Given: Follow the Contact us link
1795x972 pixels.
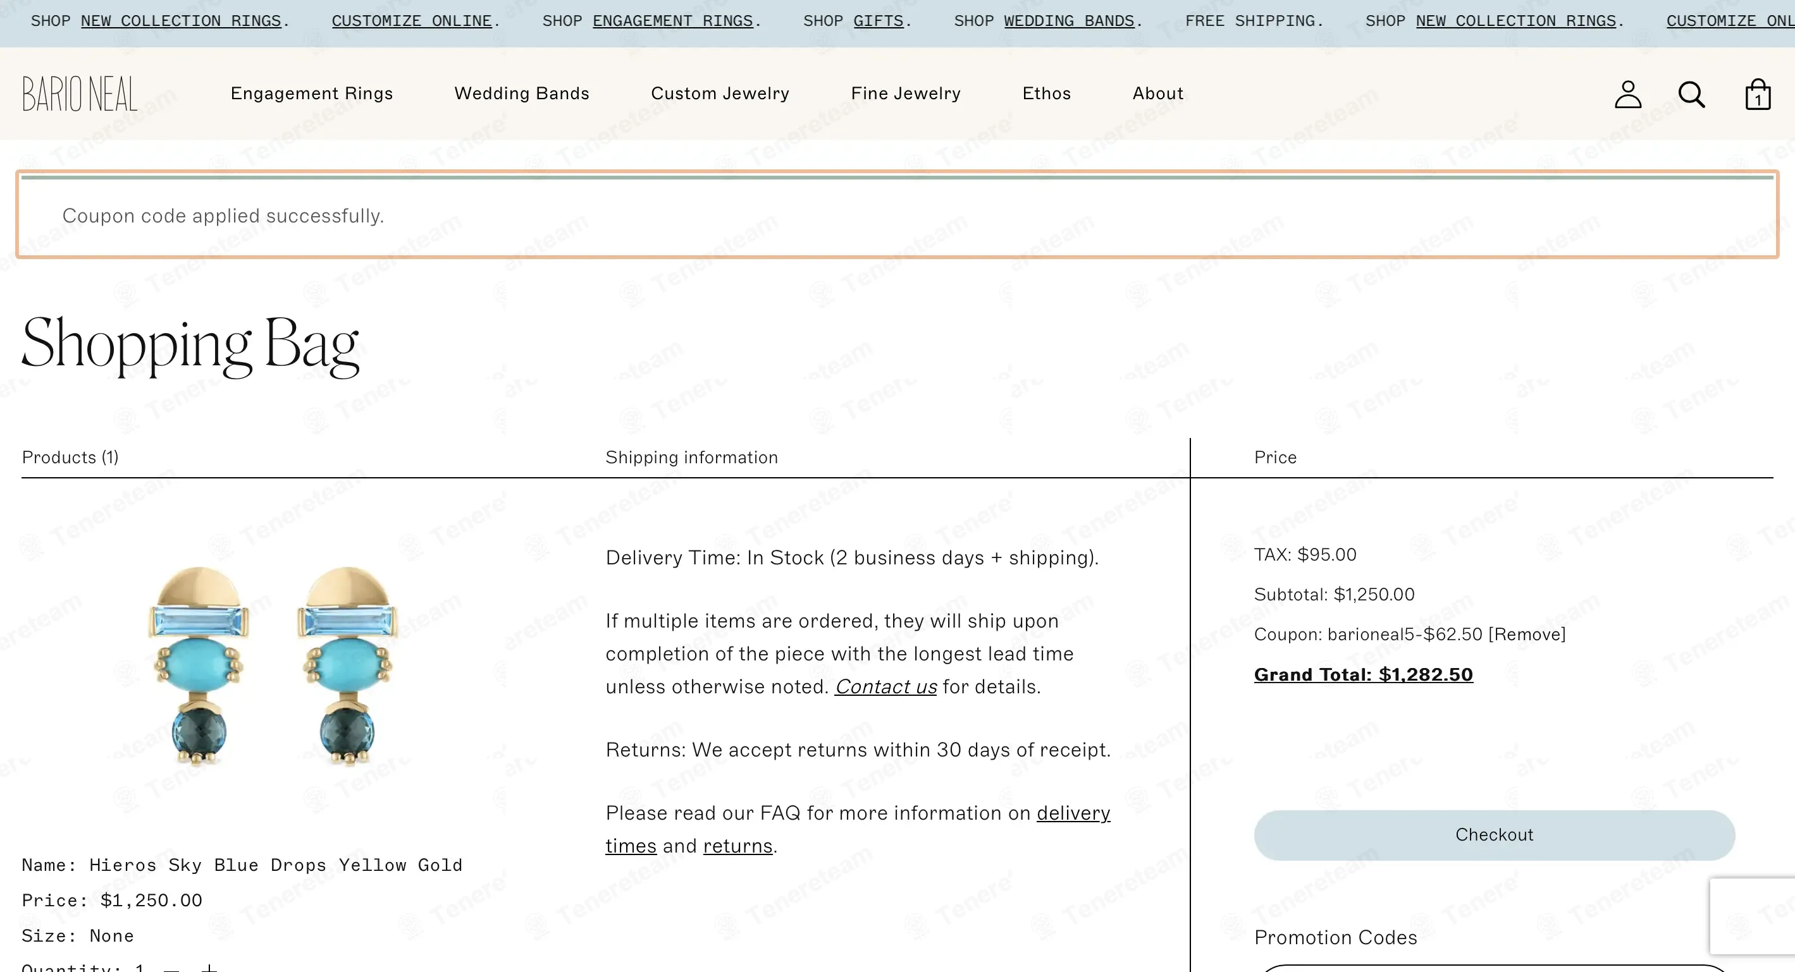Looking at the screenshot, I should click(885, 687).
